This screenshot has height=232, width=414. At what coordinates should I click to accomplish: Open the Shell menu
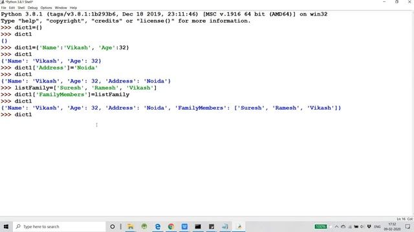pos(21,8)
